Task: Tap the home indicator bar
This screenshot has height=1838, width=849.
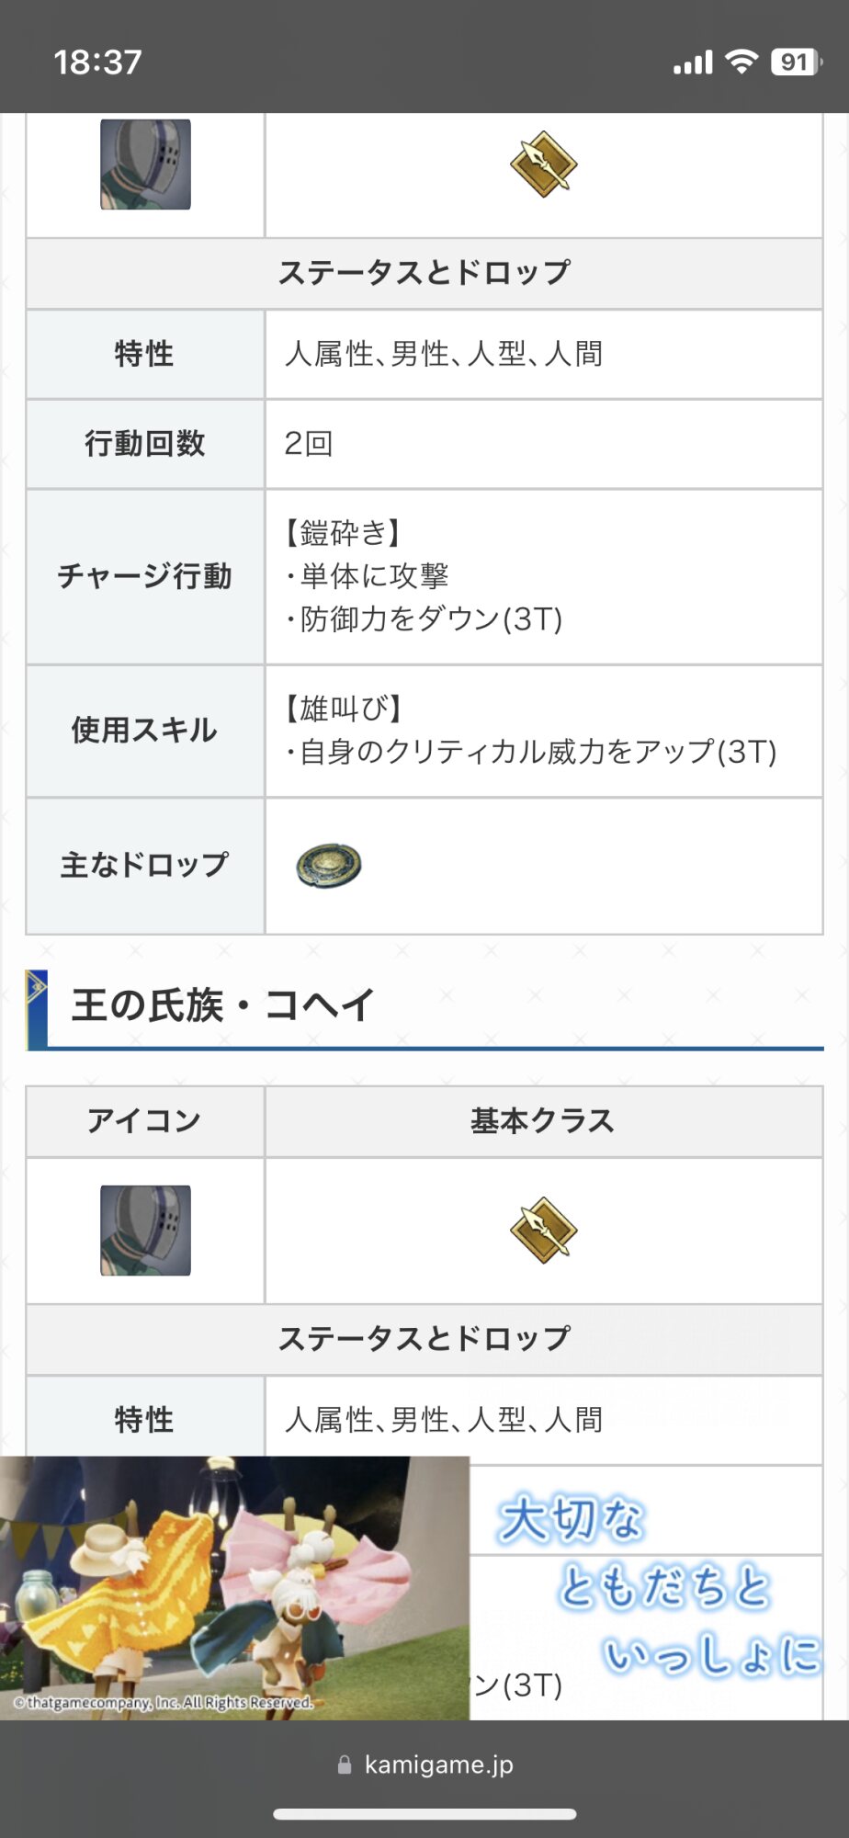Action: 424,1814
